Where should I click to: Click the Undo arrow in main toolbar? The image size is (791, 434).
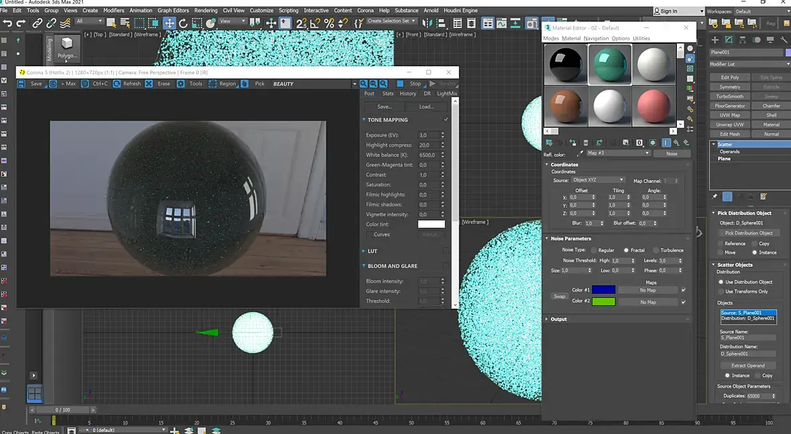7,23
